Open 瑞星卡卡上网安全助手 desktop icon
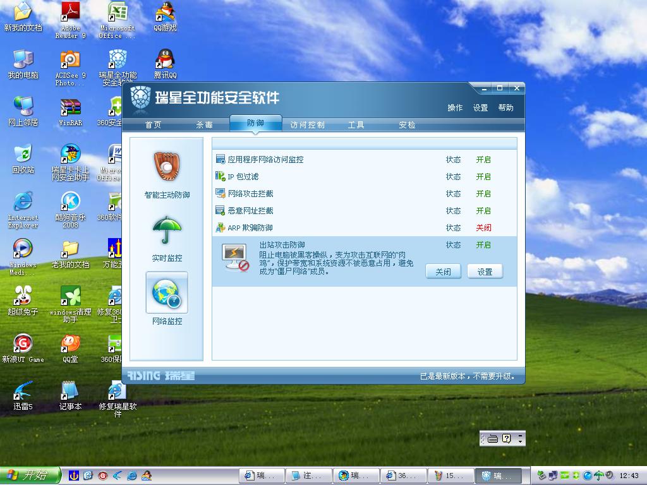The width and height of the screenshot is (647, 485). click(70, 153)
